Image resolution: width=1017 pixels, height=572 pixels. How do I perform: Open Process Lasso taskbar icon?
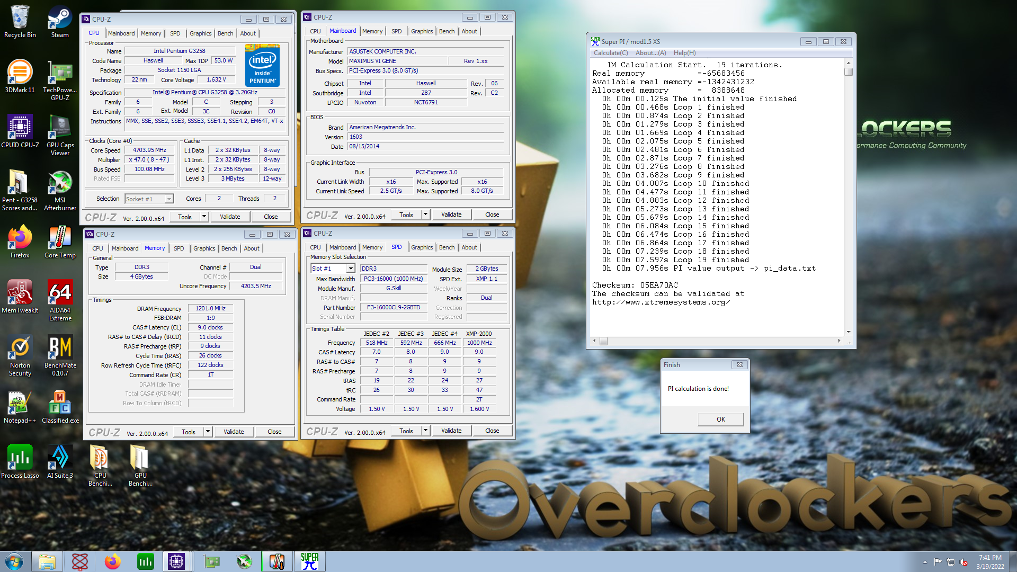pyautogui.click(x=145, y=561)
